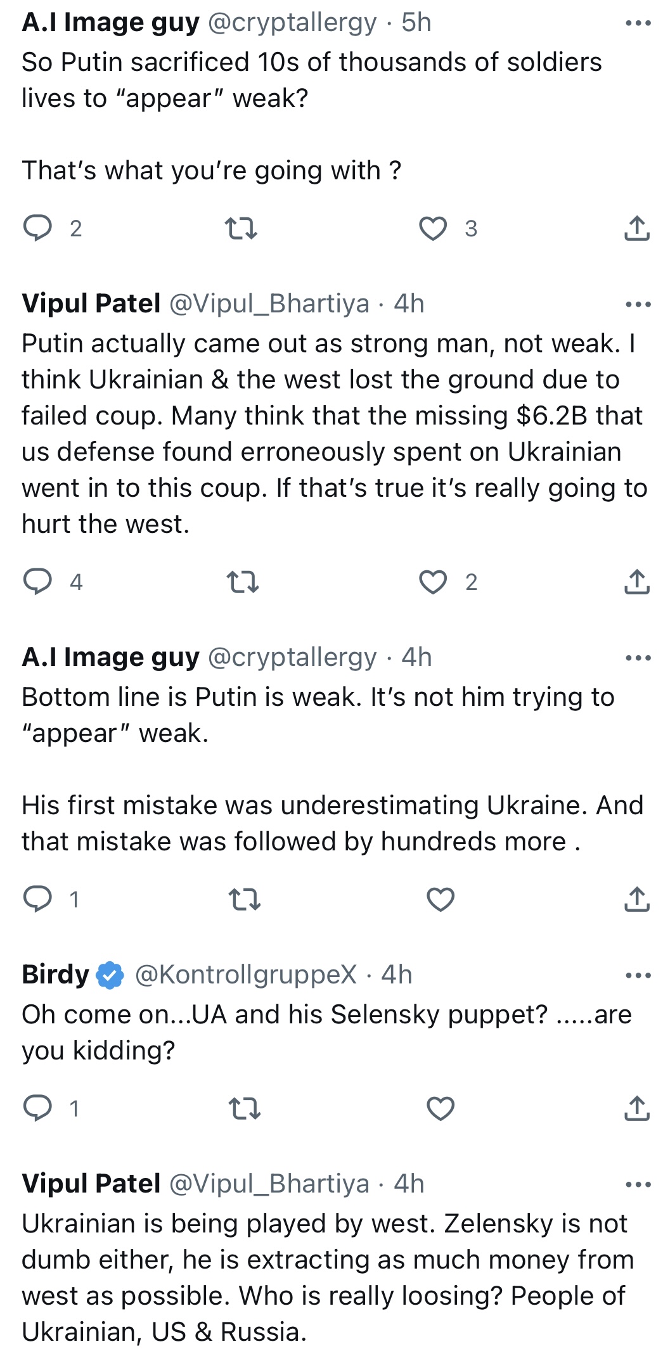Reply to the first A.I Image guy tweet
Viewport: 663px width, 1363px height.
[37, 228]
